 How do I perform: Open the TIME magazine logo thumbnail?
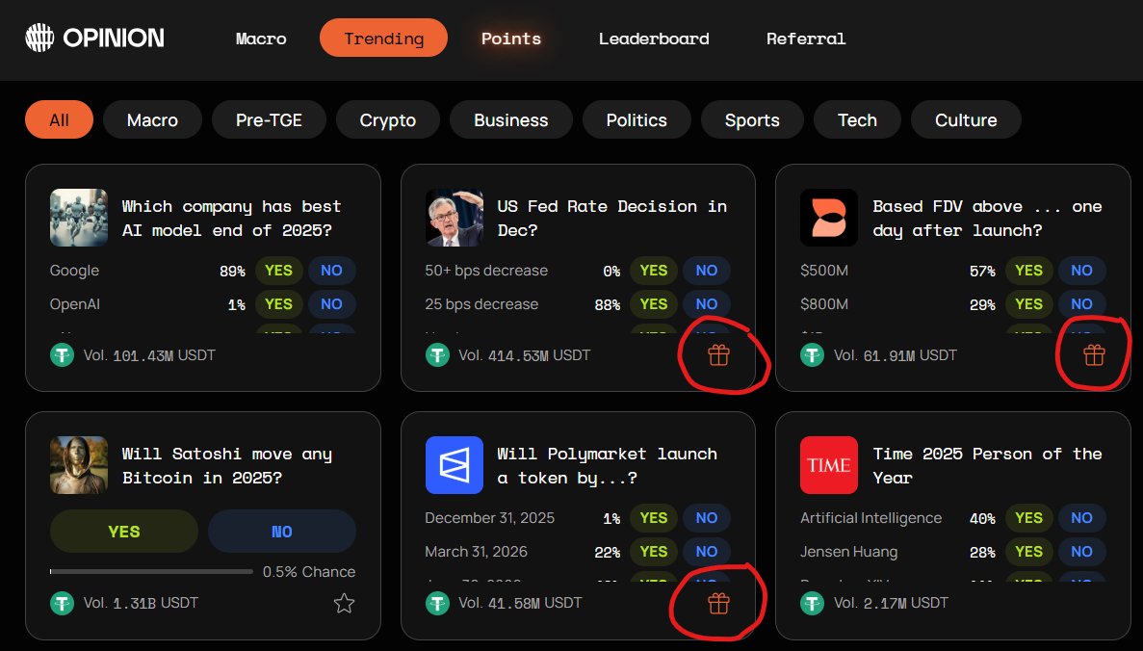[829, 465]
